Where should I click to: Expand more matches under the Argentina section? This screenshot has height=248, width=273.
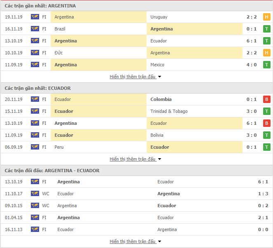[135, 77]
